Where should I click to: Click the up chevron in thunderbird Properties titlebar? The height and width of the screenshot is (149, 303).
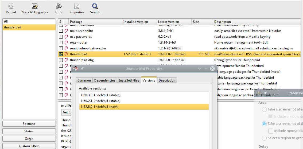coord(206,69)
